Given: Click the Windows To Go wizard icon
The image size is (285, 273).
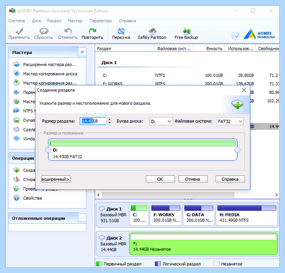Looking at the screenshot, I should click(16, 138).
